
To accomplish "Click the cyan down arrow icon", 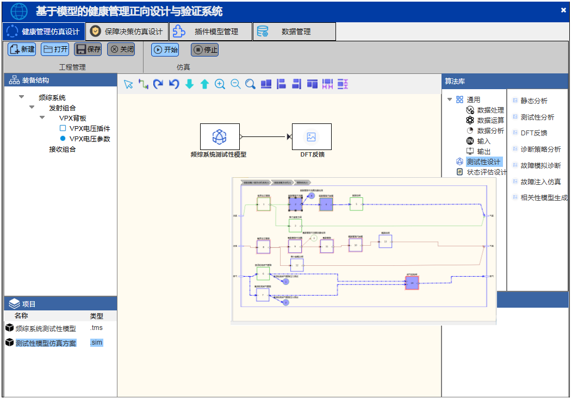I will [189, 84].
